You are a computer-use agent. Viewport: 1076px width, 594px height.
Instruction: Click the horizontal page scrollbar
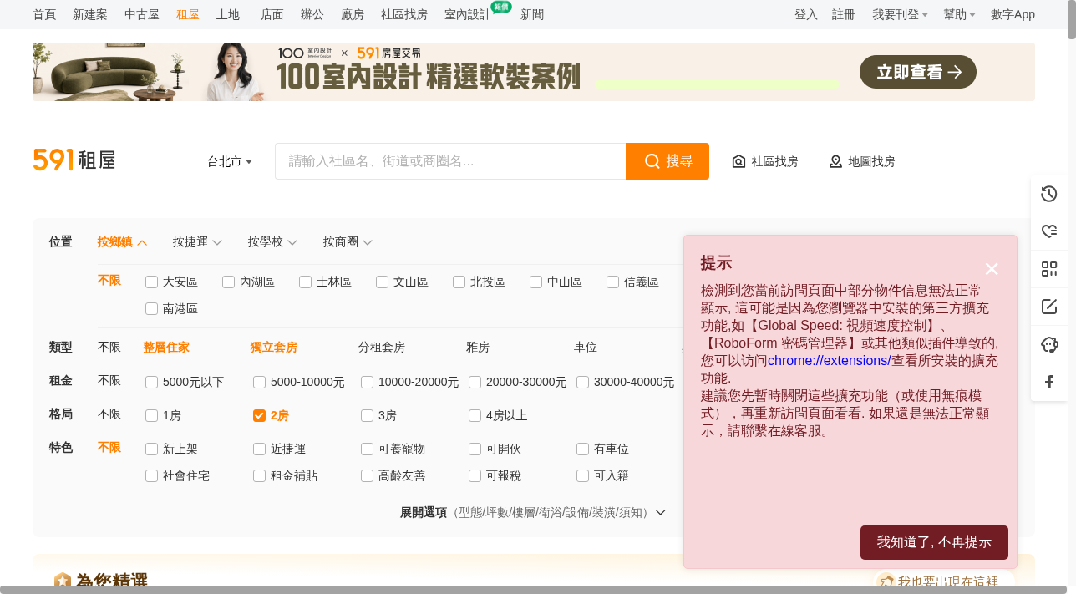point(534,590)
